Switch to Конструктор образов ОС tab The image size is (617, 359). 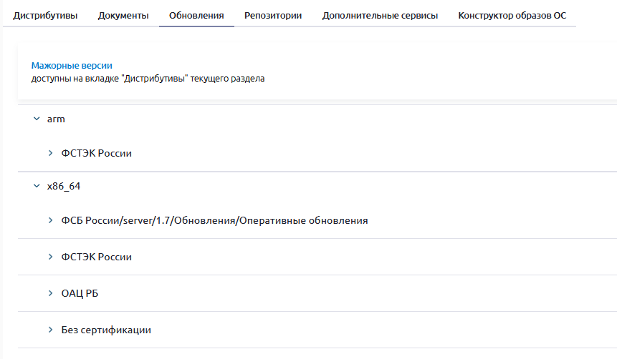coord(512,15)
